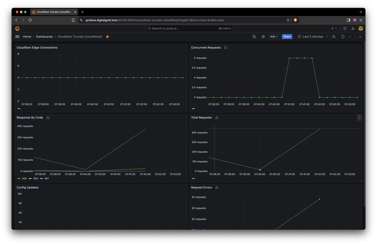Viewport: 377px width, 245px height.
Task: Go to Home breadcrumb
Action: 27,37
